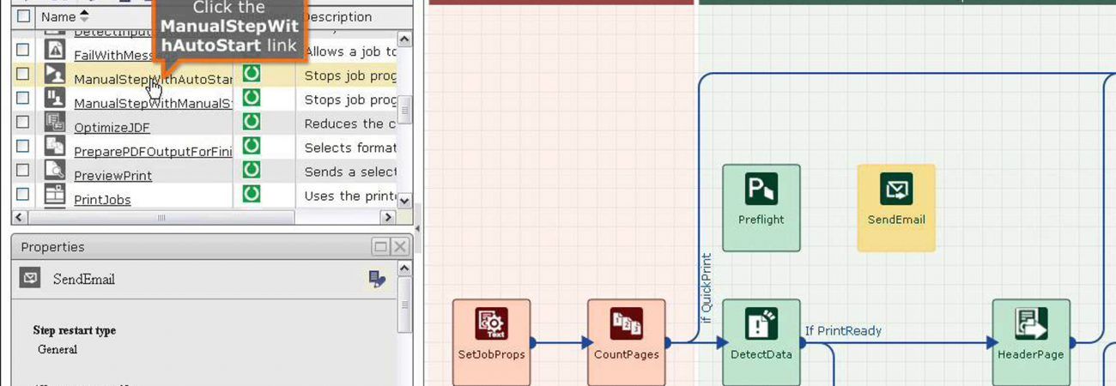Viewport: 1116px width, 386px height.
Task: Open the FailWithMessage step link
Action: click(114, 56)
